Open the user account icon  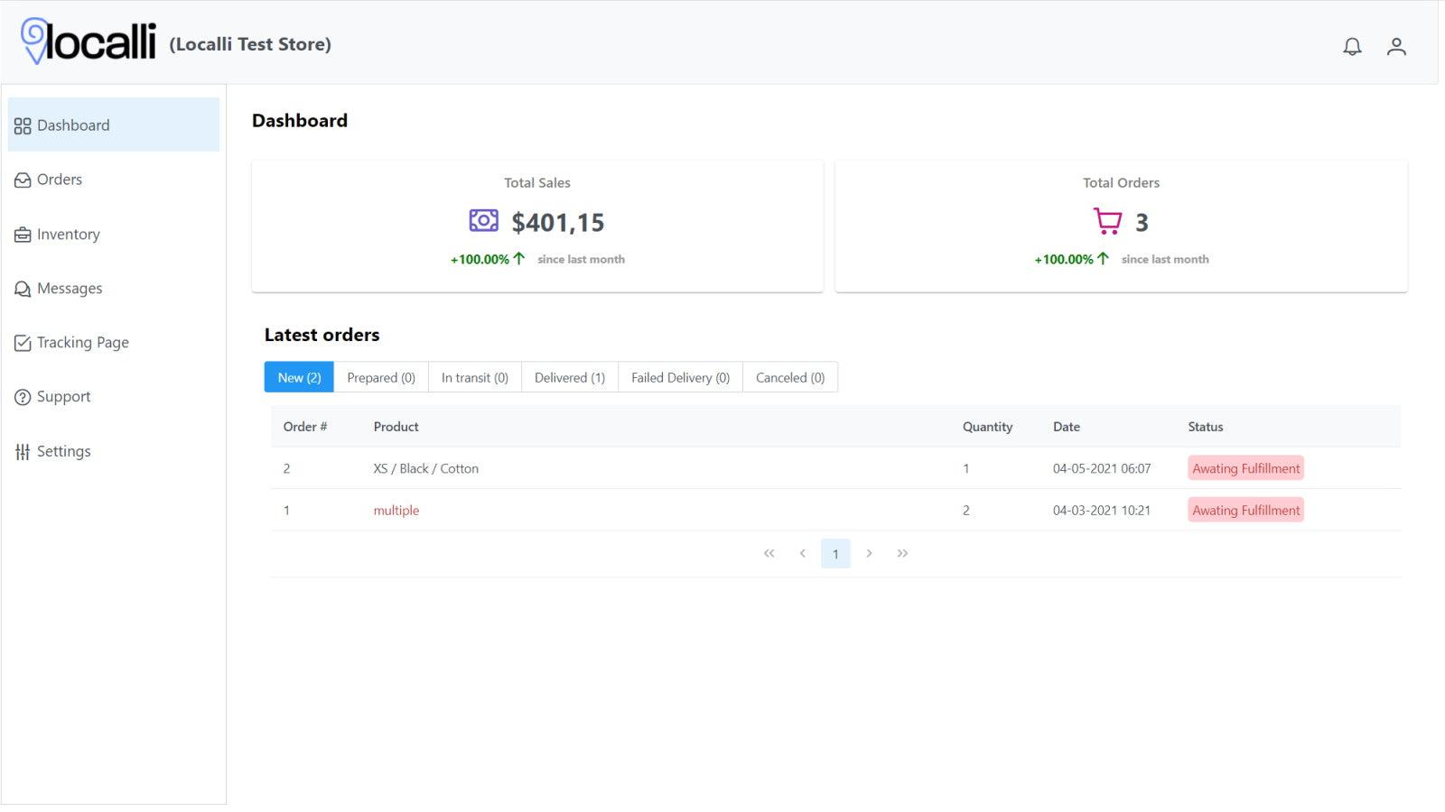click(x=1396, y=47)
